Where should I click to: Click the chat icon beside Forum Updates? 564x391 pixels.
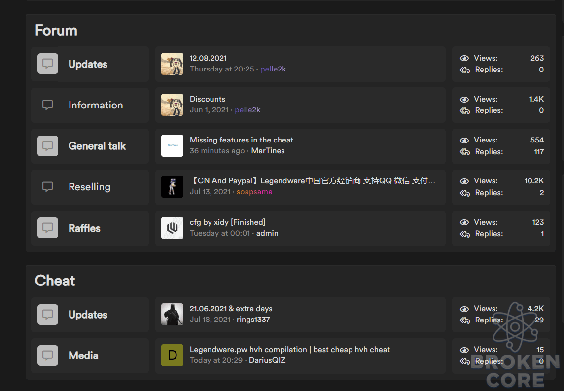coord(48,64)
